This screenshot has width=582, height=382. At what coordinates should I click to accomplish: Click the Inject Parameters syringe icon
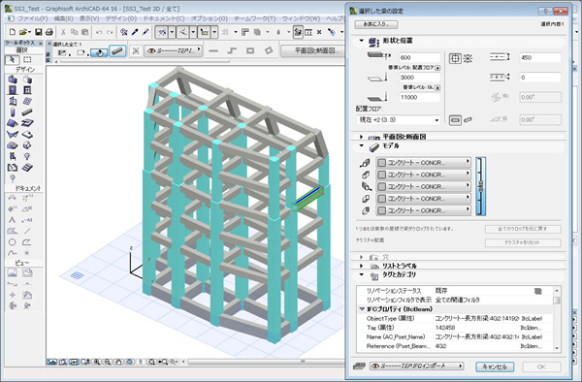[x=145, y=32]
